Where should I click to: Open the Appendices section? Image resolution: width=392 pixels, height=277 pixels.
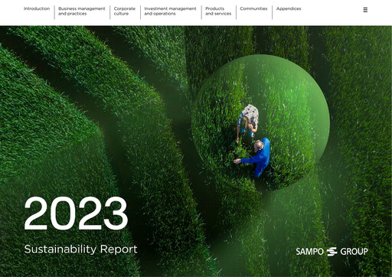[x=289, y=8]
